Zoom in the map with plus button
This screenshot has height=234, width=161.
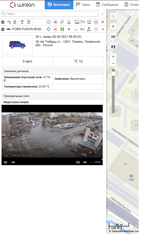tap(113, 57)
